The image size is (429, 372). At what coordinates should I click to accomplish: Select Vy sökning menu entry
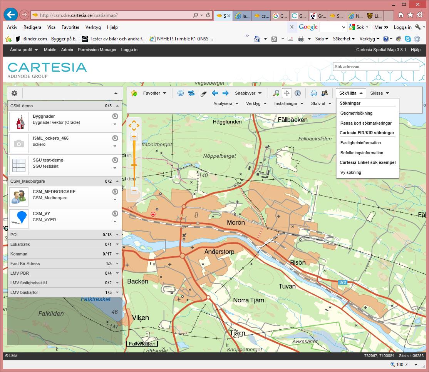point(350,172)
